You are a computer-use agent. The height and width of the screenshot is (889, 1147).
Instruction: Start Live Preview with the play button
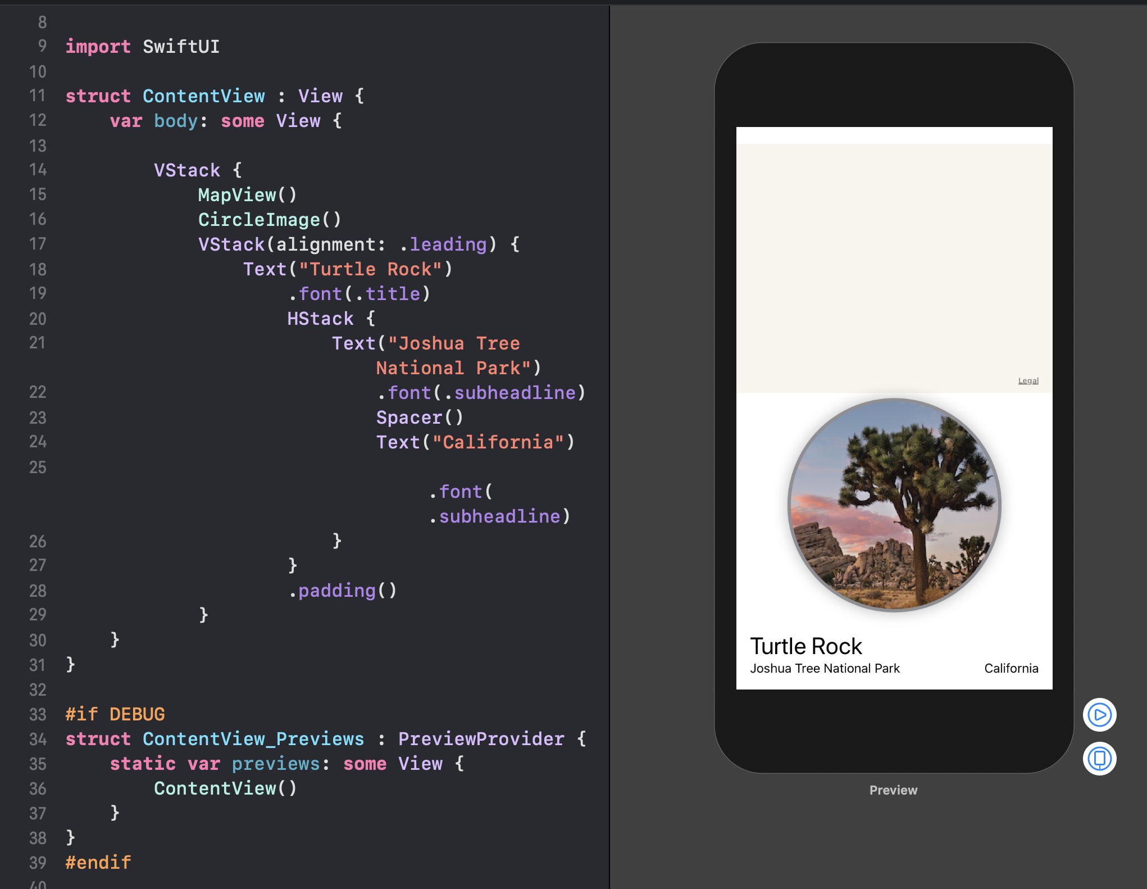1099,715
